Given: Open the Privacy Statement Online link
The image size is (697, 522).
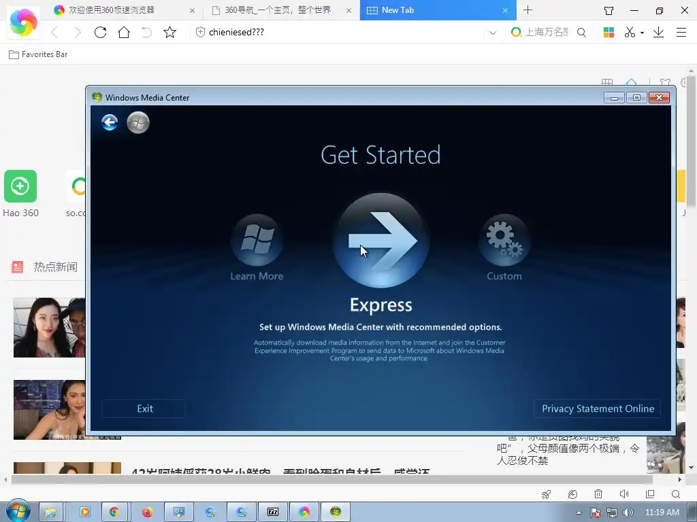Looking at the screenshot, I should point(598,408).
